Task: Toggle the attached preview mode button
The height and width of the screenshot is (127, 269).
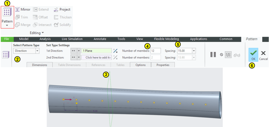Action: [x=229, y=55]
